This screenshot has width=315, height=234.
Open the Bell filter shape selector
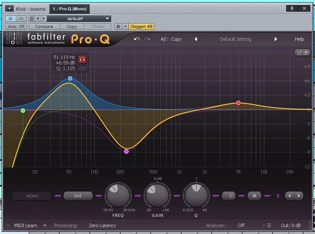tap(78, 196)
